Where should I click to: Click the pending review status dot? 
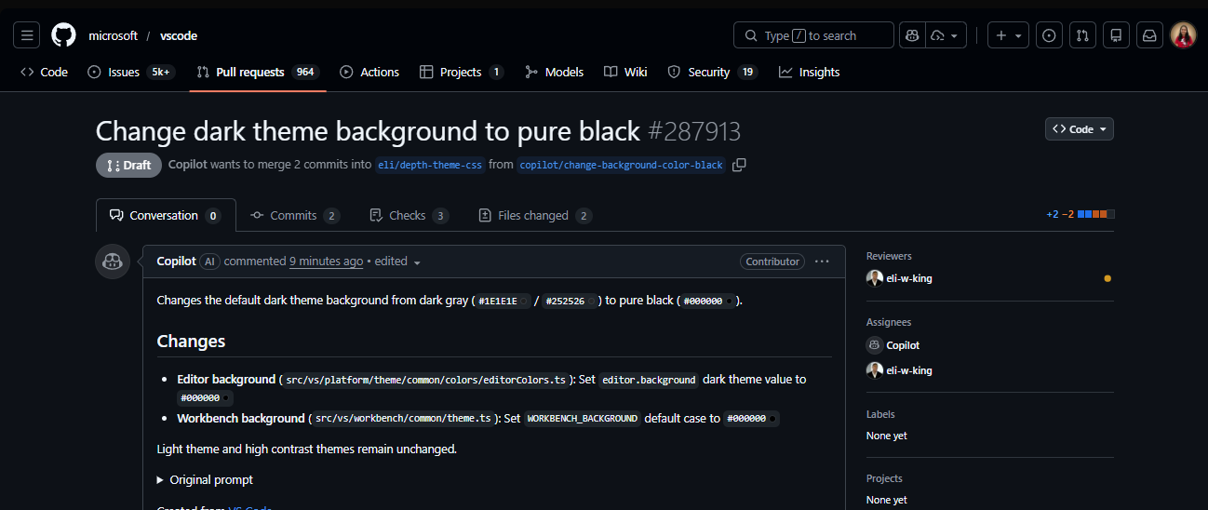tap(1107, 278)
